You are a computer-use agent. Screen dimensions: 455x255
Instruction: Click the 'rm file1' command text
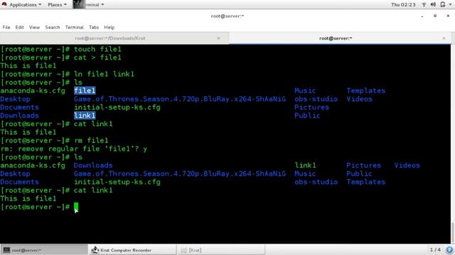(91, 140)
